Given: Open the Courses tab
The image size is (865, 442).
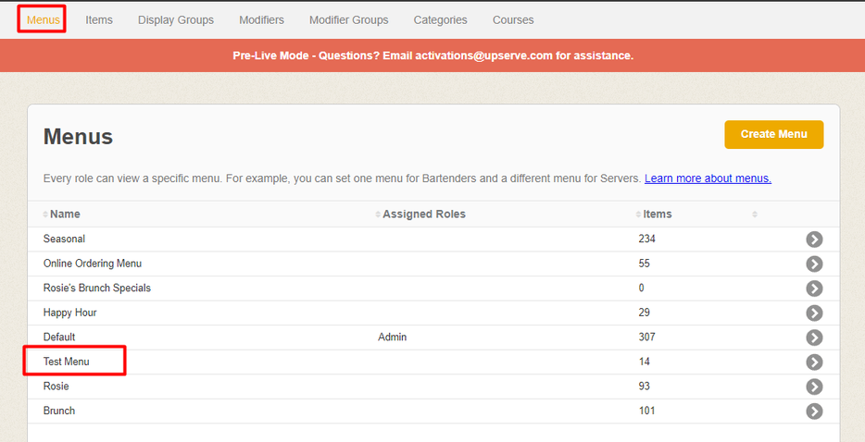Looking at the screenshot, I should pyautogui.click(x=512, y=19).
